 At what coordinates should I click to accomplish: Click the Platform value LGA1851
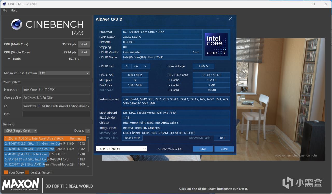pos(162,42)
